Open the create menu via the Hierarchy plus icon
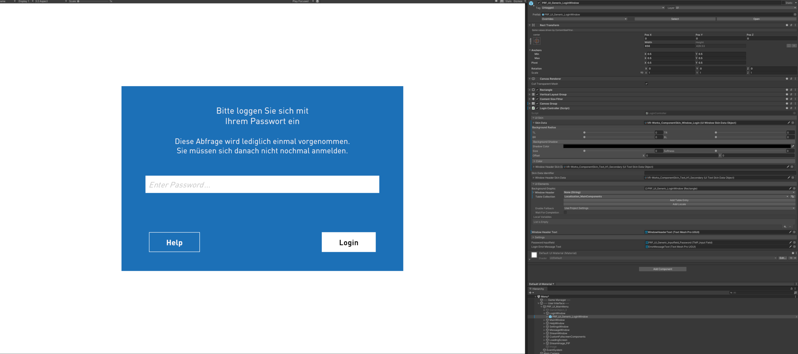Screen dimensions: 798x354 pyautogui.click(x=531, y=293)
